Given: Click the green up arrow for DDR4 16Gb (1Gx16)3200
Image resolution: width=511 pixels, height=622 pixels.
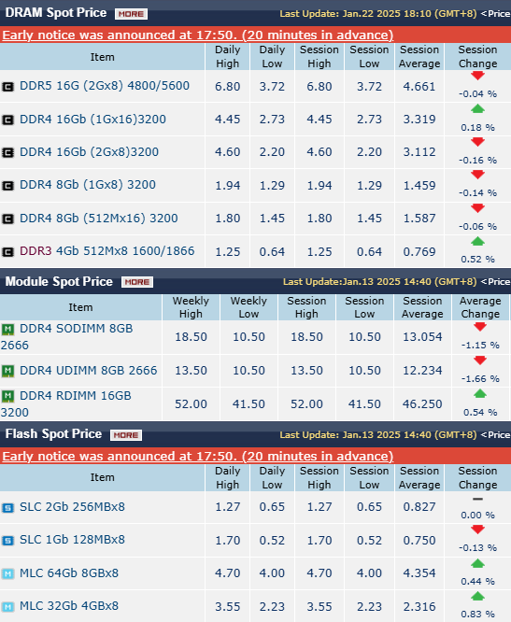Looking at the screenshot, I should 477,108.
